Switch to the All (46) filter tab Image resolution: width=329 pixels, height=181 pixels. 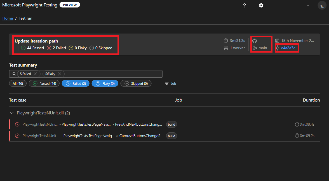18,83
